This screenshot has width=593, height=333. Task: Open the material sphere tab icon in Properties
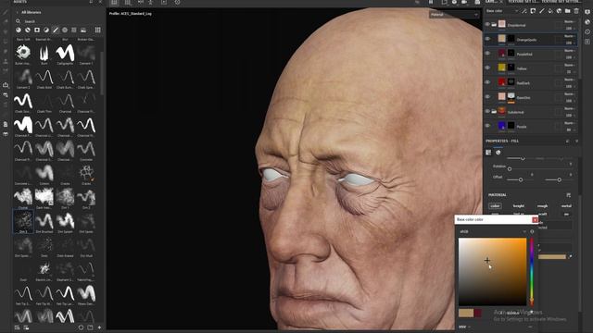[498, 153]
